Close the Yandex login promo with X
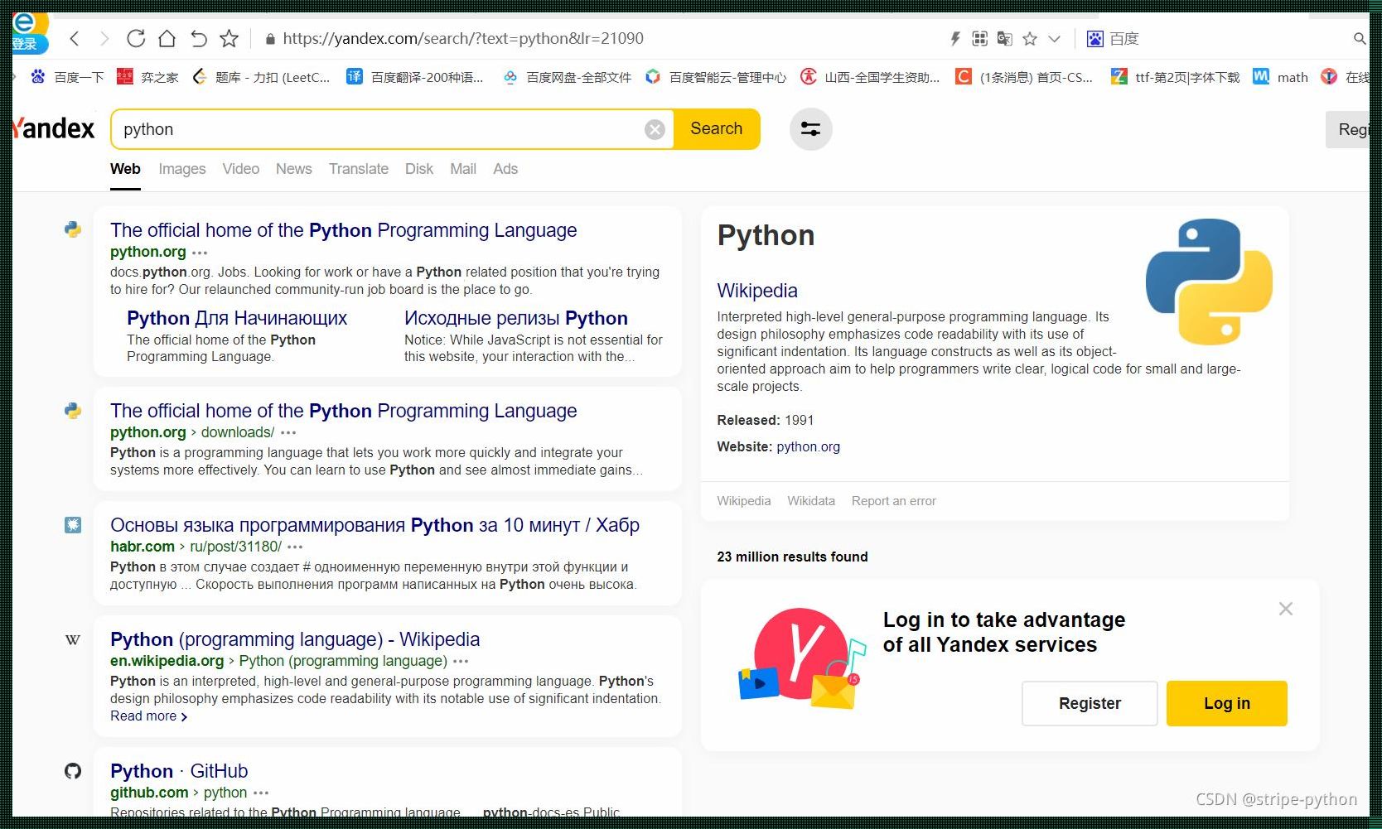The width and height of the screenshot is (1382, 829). click(1286, 609)
